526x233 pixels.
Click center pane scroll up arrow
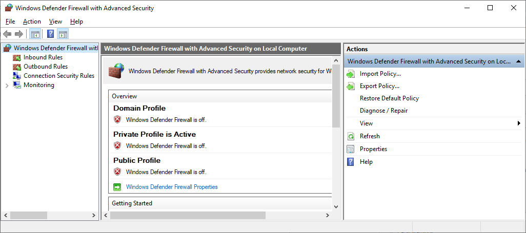tap(336, 60)
